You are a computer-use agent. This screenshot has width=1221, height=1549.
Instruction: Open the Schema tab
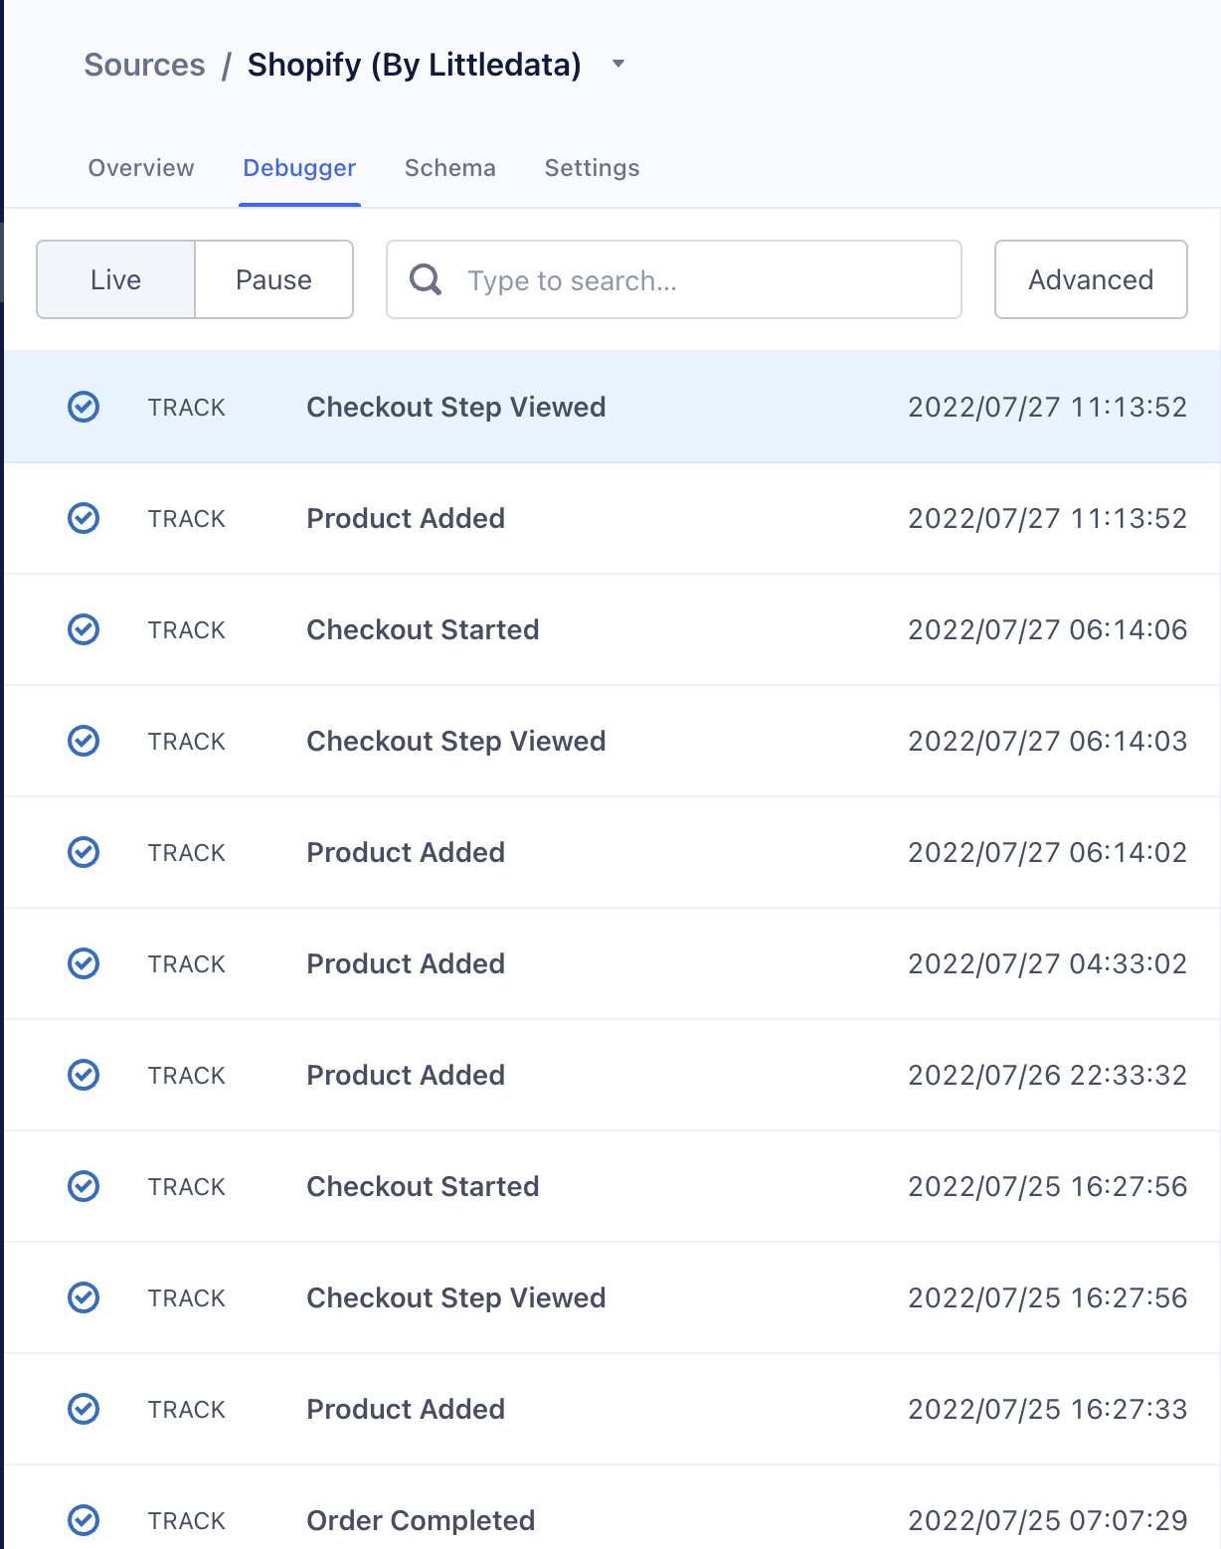450,168
